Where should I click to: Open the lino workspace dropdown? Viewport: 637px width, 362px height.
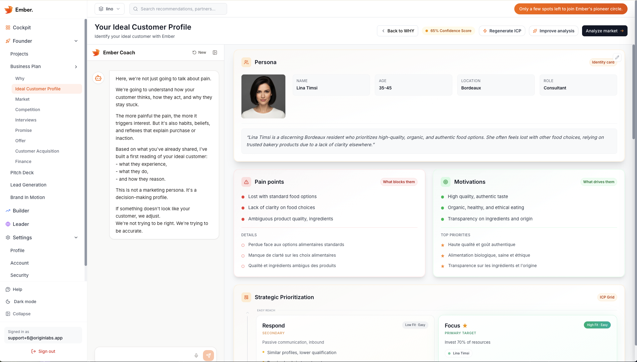tap(109, 9)
